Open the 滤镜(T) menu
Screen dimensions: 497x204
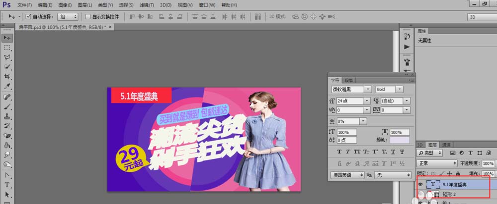point(147,5)
